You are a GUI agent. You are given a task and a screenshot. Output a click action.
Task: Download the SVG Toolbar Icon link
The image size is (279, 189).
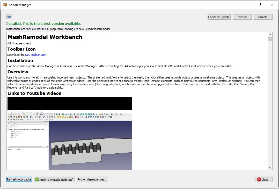36,55
